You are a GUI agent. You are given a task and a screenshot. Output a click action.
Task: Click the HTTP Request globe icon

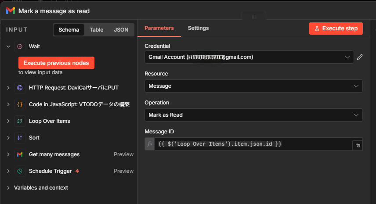point(20,88)
